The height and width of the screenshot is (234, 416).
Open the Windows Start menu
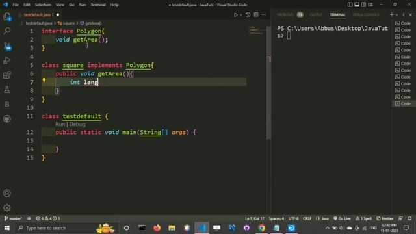tap(7, 228)
